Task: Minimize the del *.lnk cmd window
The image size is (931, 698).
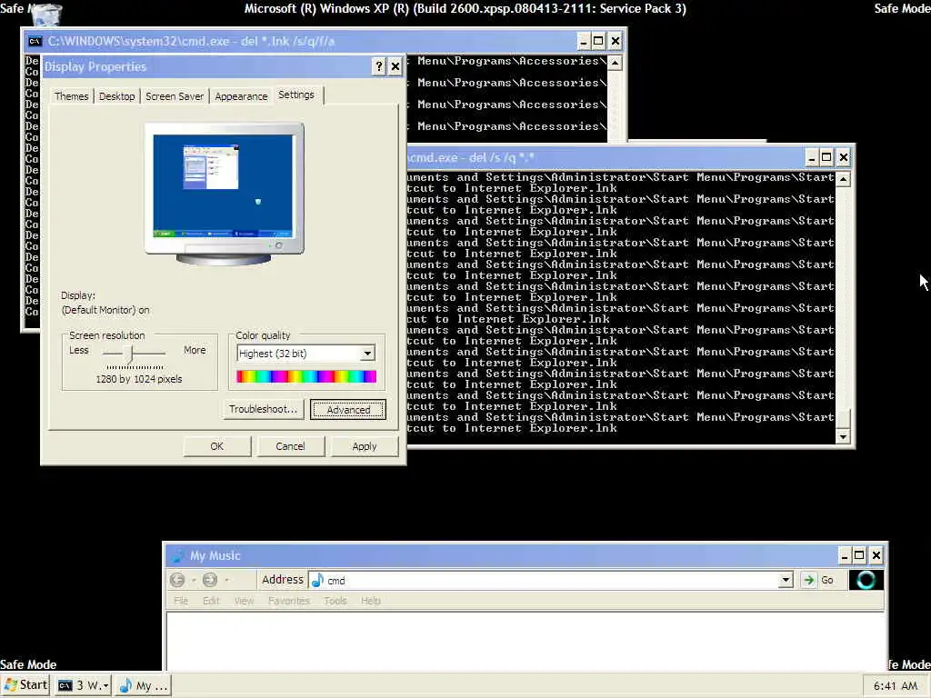Action: coord(583,41)
